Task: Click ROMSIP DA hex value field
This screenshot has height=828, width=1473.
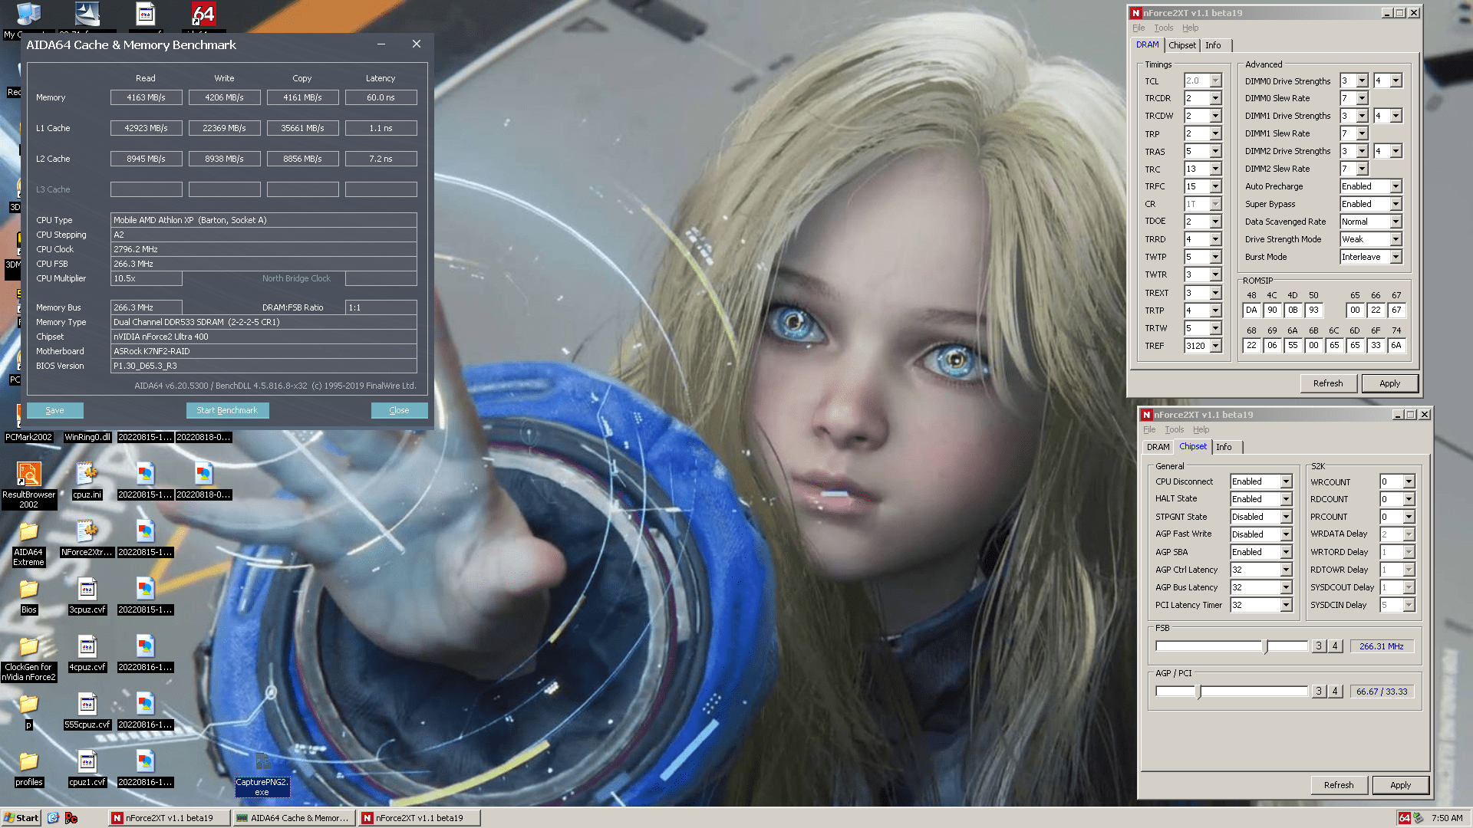Action: pos(1251,310)
